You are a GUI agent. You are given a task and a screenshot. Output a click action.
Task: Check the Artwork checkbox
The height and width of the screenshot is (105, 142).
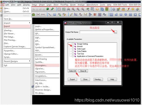[73, 46]
